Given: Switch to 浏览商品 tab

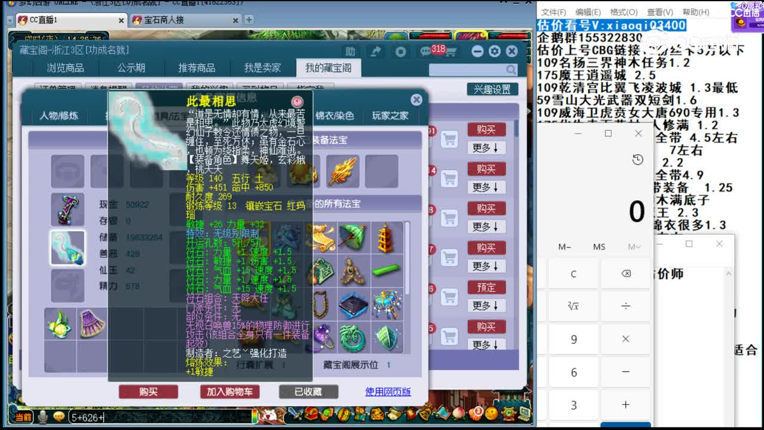Looking at the screenshot, I should [66, 68].
